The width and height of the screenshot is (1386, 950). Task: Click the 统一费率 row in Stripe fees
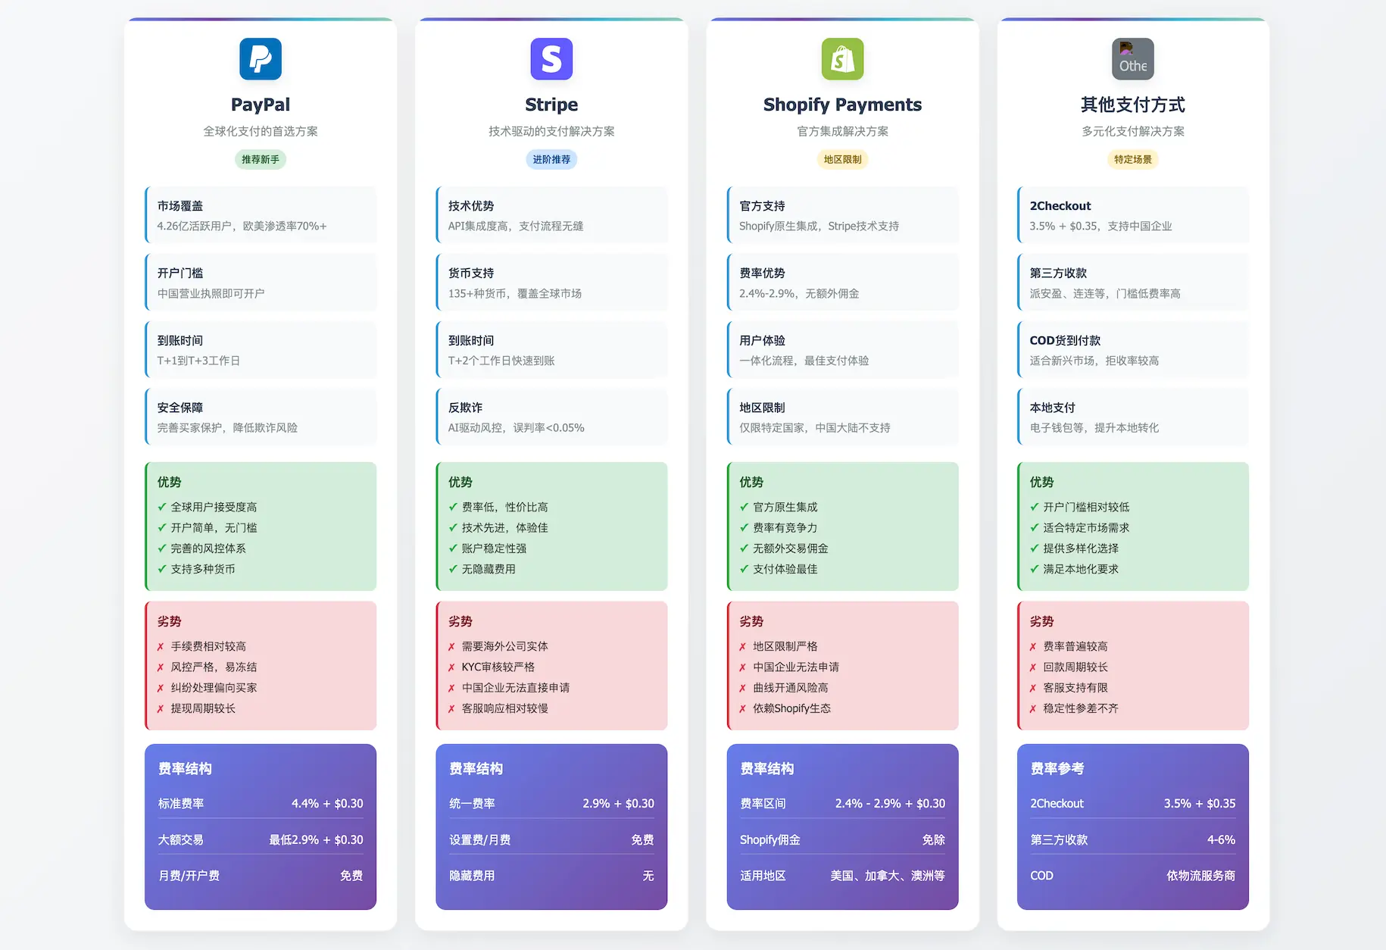click(x=551, y=804)
